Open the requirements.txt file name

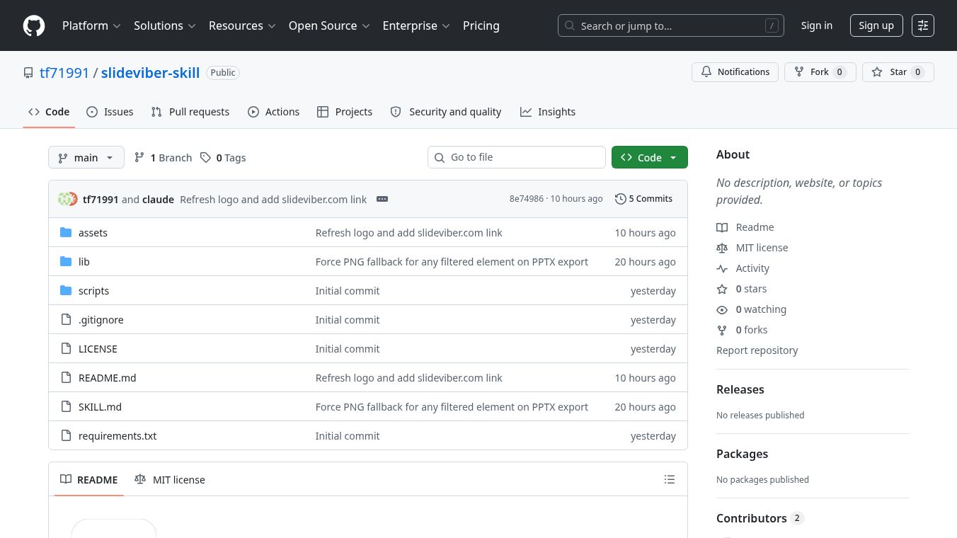point(118,436)
